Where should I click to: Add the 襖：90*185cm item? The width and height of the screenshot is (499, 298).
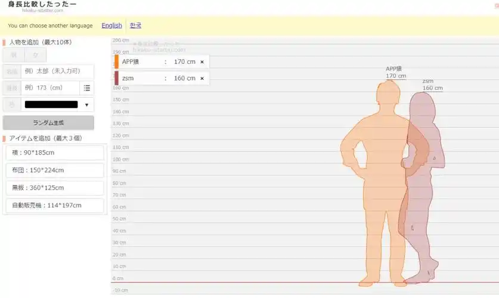click(54, 153)
